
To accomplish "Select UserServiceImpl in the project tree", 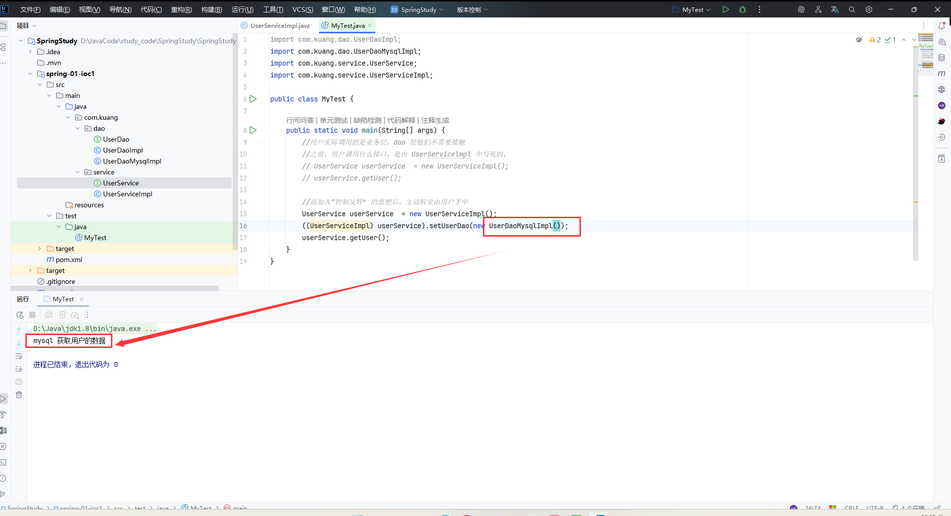I will pos(127,194).
